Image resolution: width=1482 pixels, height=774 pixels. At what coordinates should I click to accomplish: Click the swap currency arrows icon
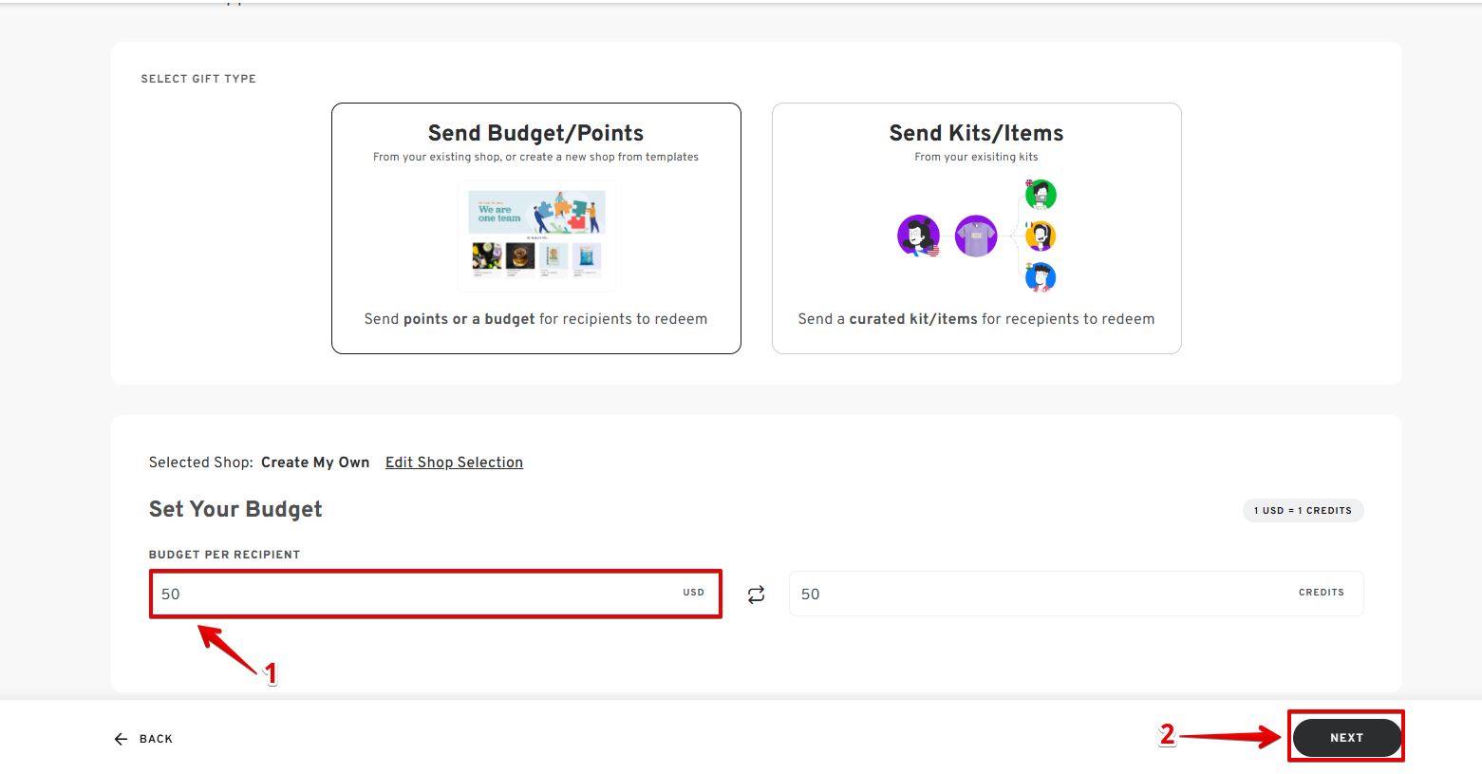(756, 595)
